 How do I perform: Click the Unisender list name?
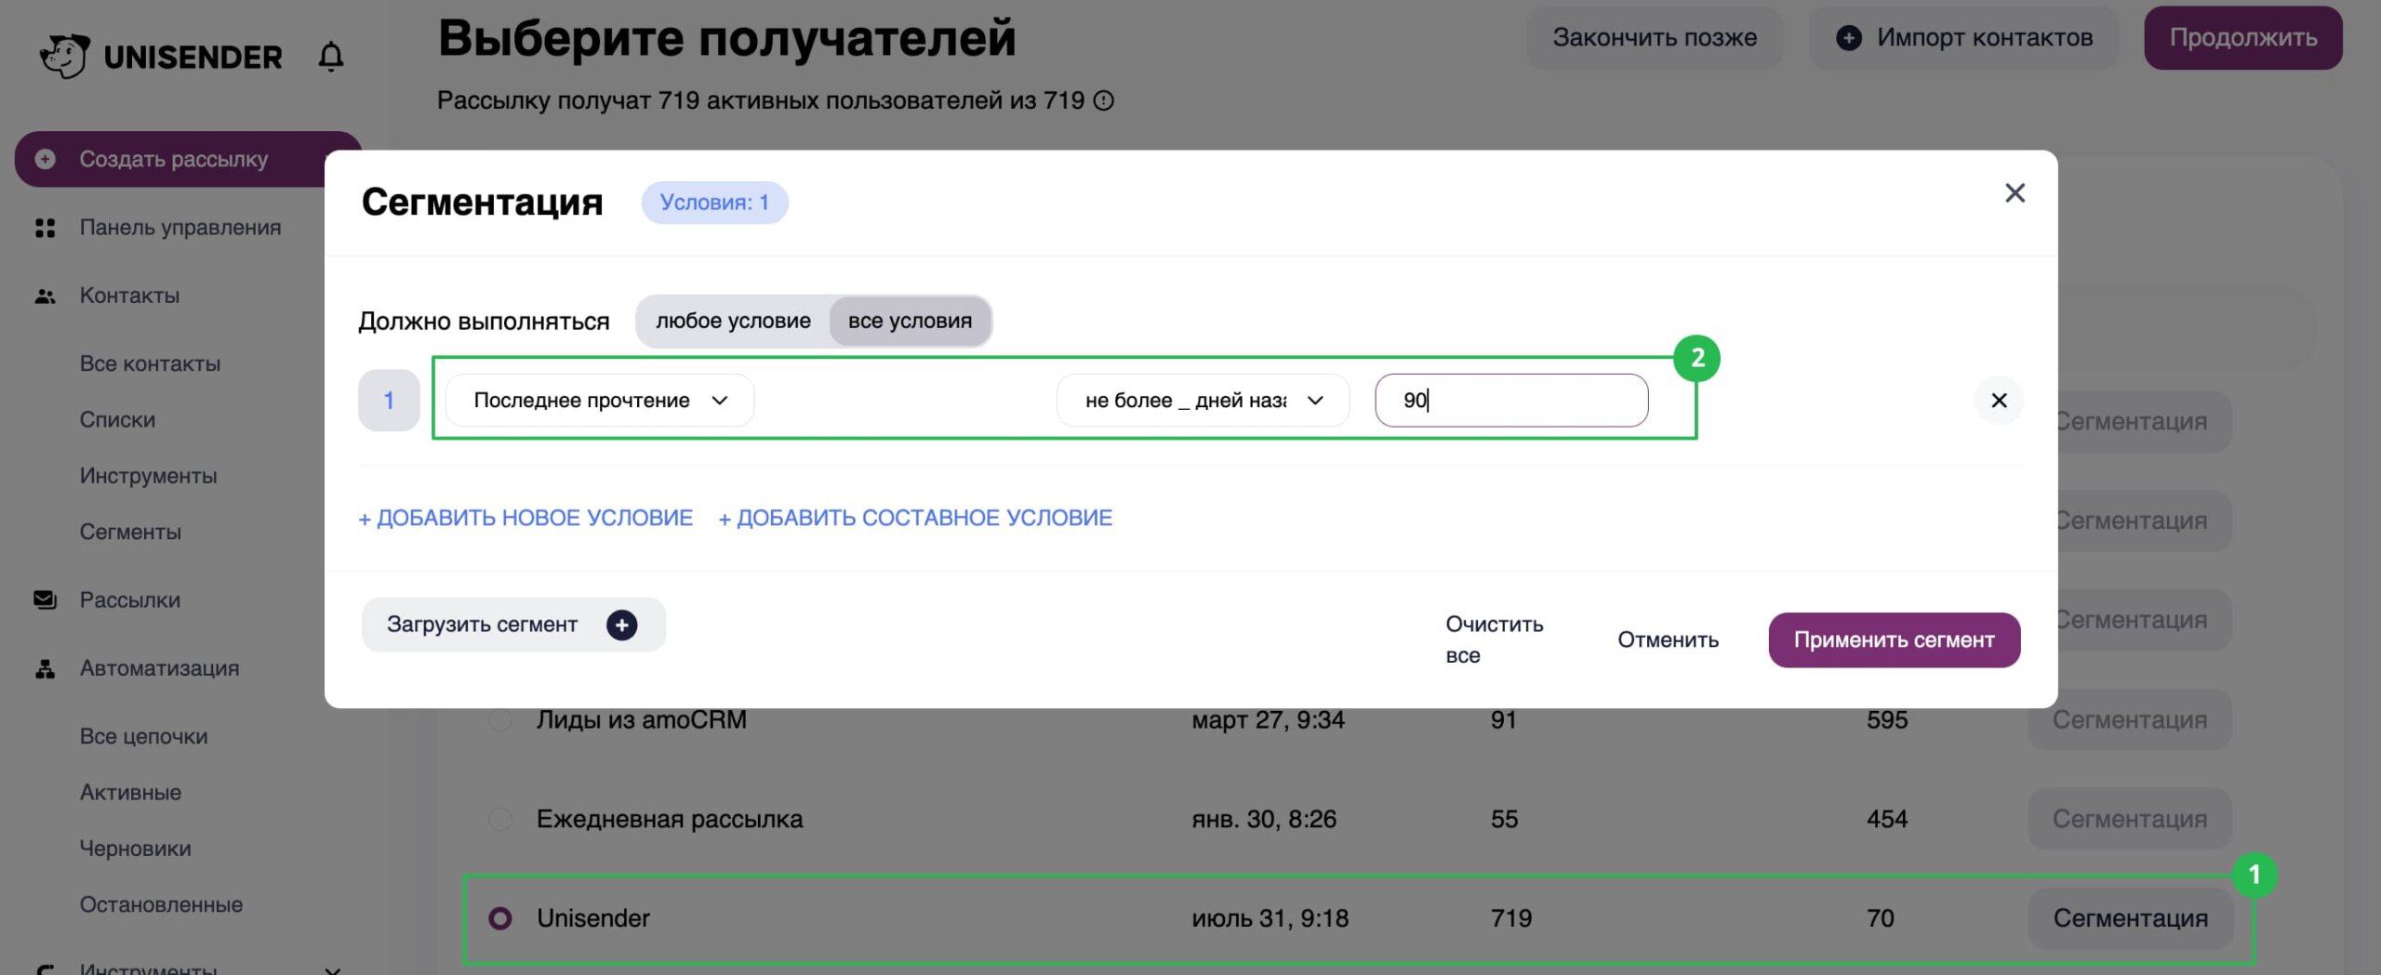click(x=593, y=918)
